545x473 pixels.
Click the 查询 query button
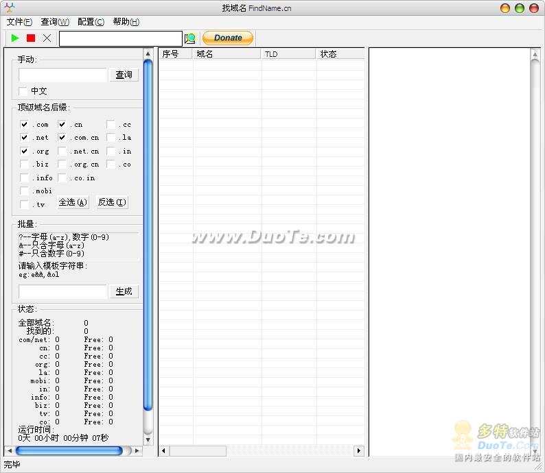124,75
